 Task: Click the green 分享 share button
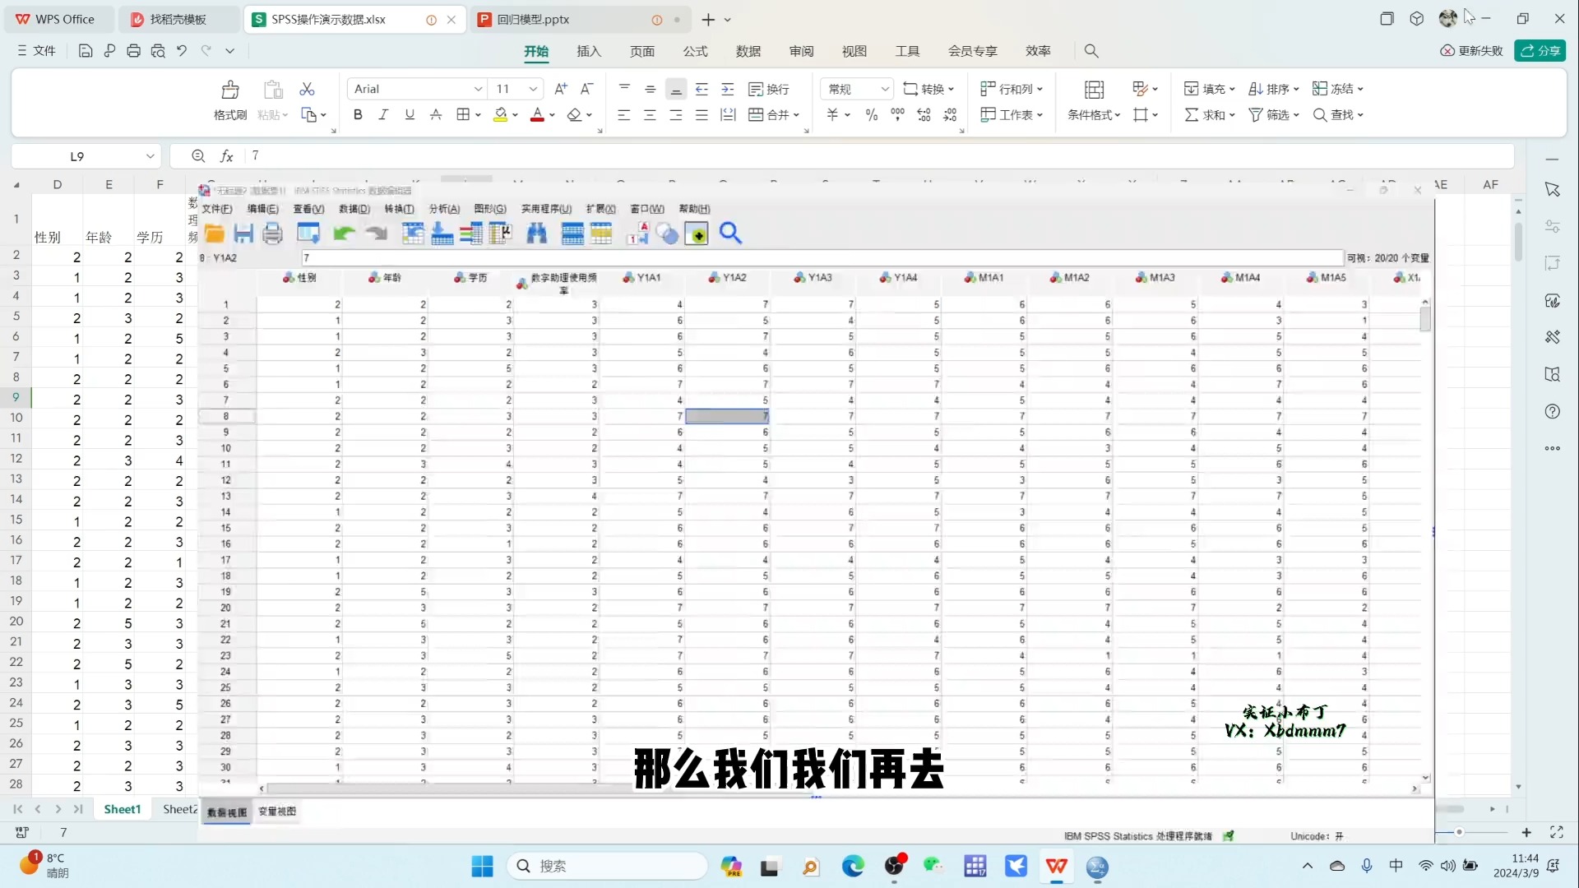point(1540,51)
